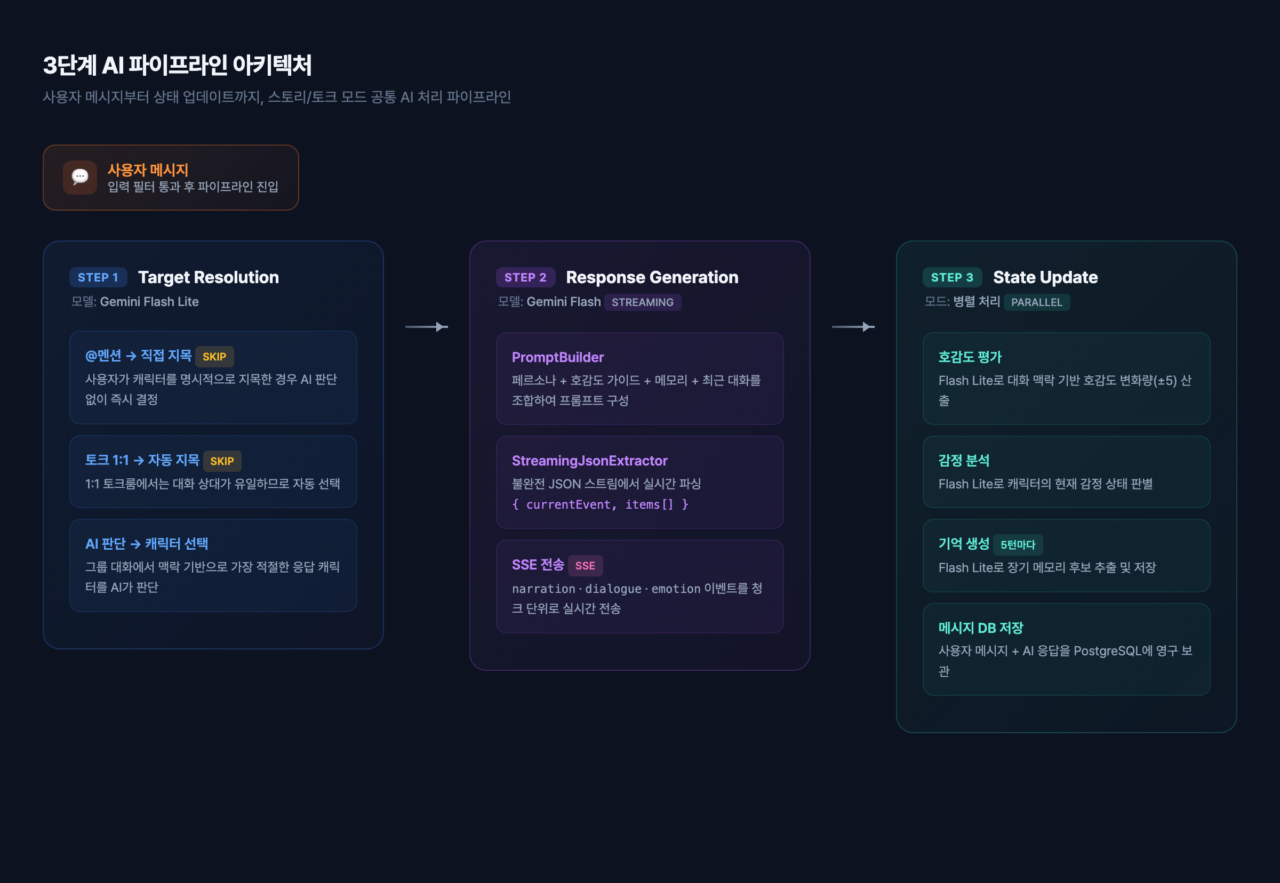
Task: Click the STREAMING badge beside Gemini Flash
Action: tap(643, 302)
